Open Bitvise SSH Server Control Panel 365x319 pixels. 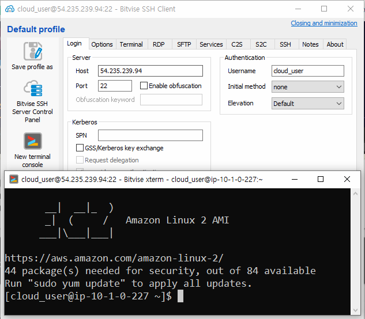coord(33,101)
